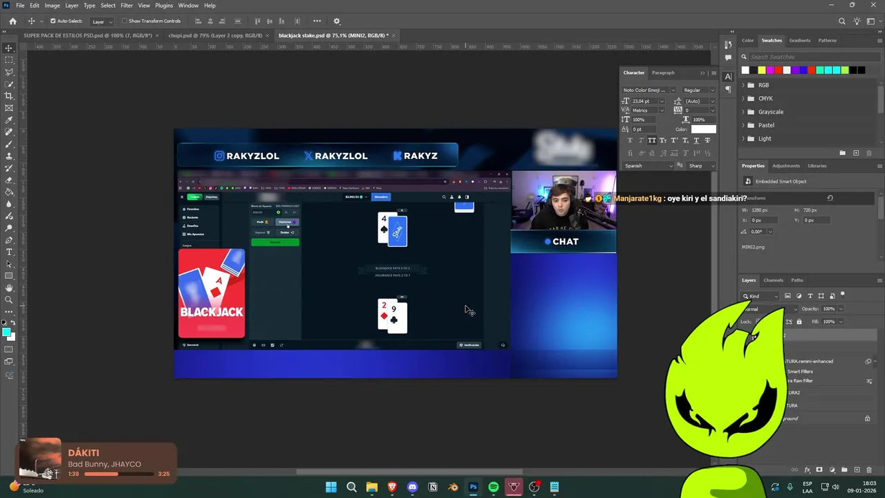Image resolution: width=885 pixels, height=498 pixels.
Task: Expand the CMYK swatch folder
Action: click(743, 98)
